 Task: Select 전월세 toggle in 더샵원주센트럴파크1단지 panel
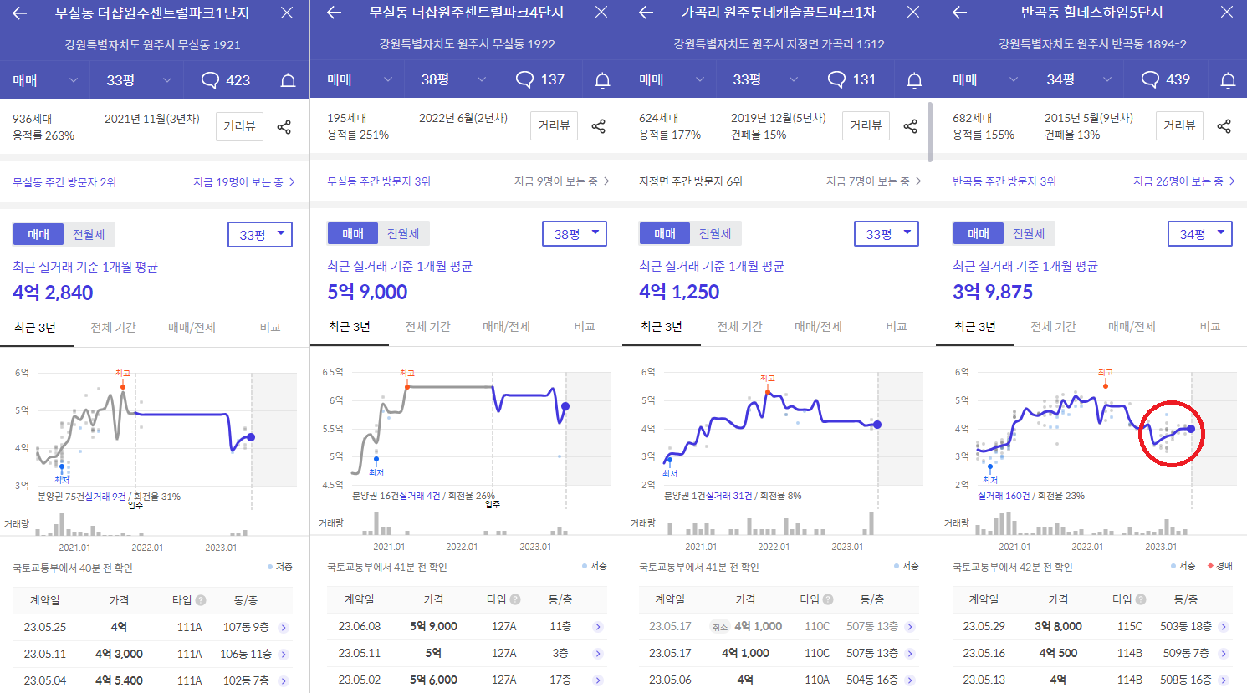point(89,235)
